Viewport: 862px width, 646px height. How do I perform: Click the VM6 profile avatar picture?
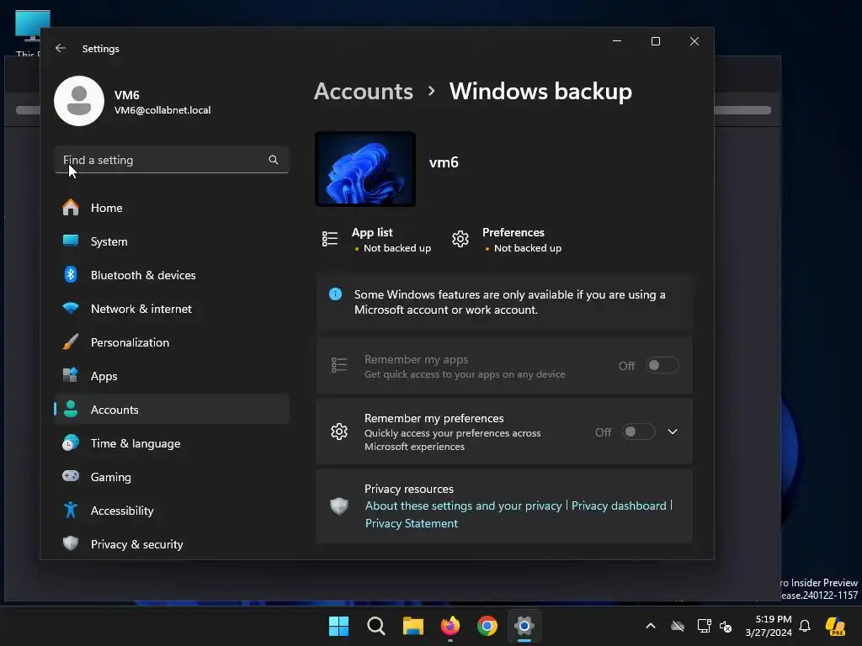pyautogui.click(x=79, y=101)
